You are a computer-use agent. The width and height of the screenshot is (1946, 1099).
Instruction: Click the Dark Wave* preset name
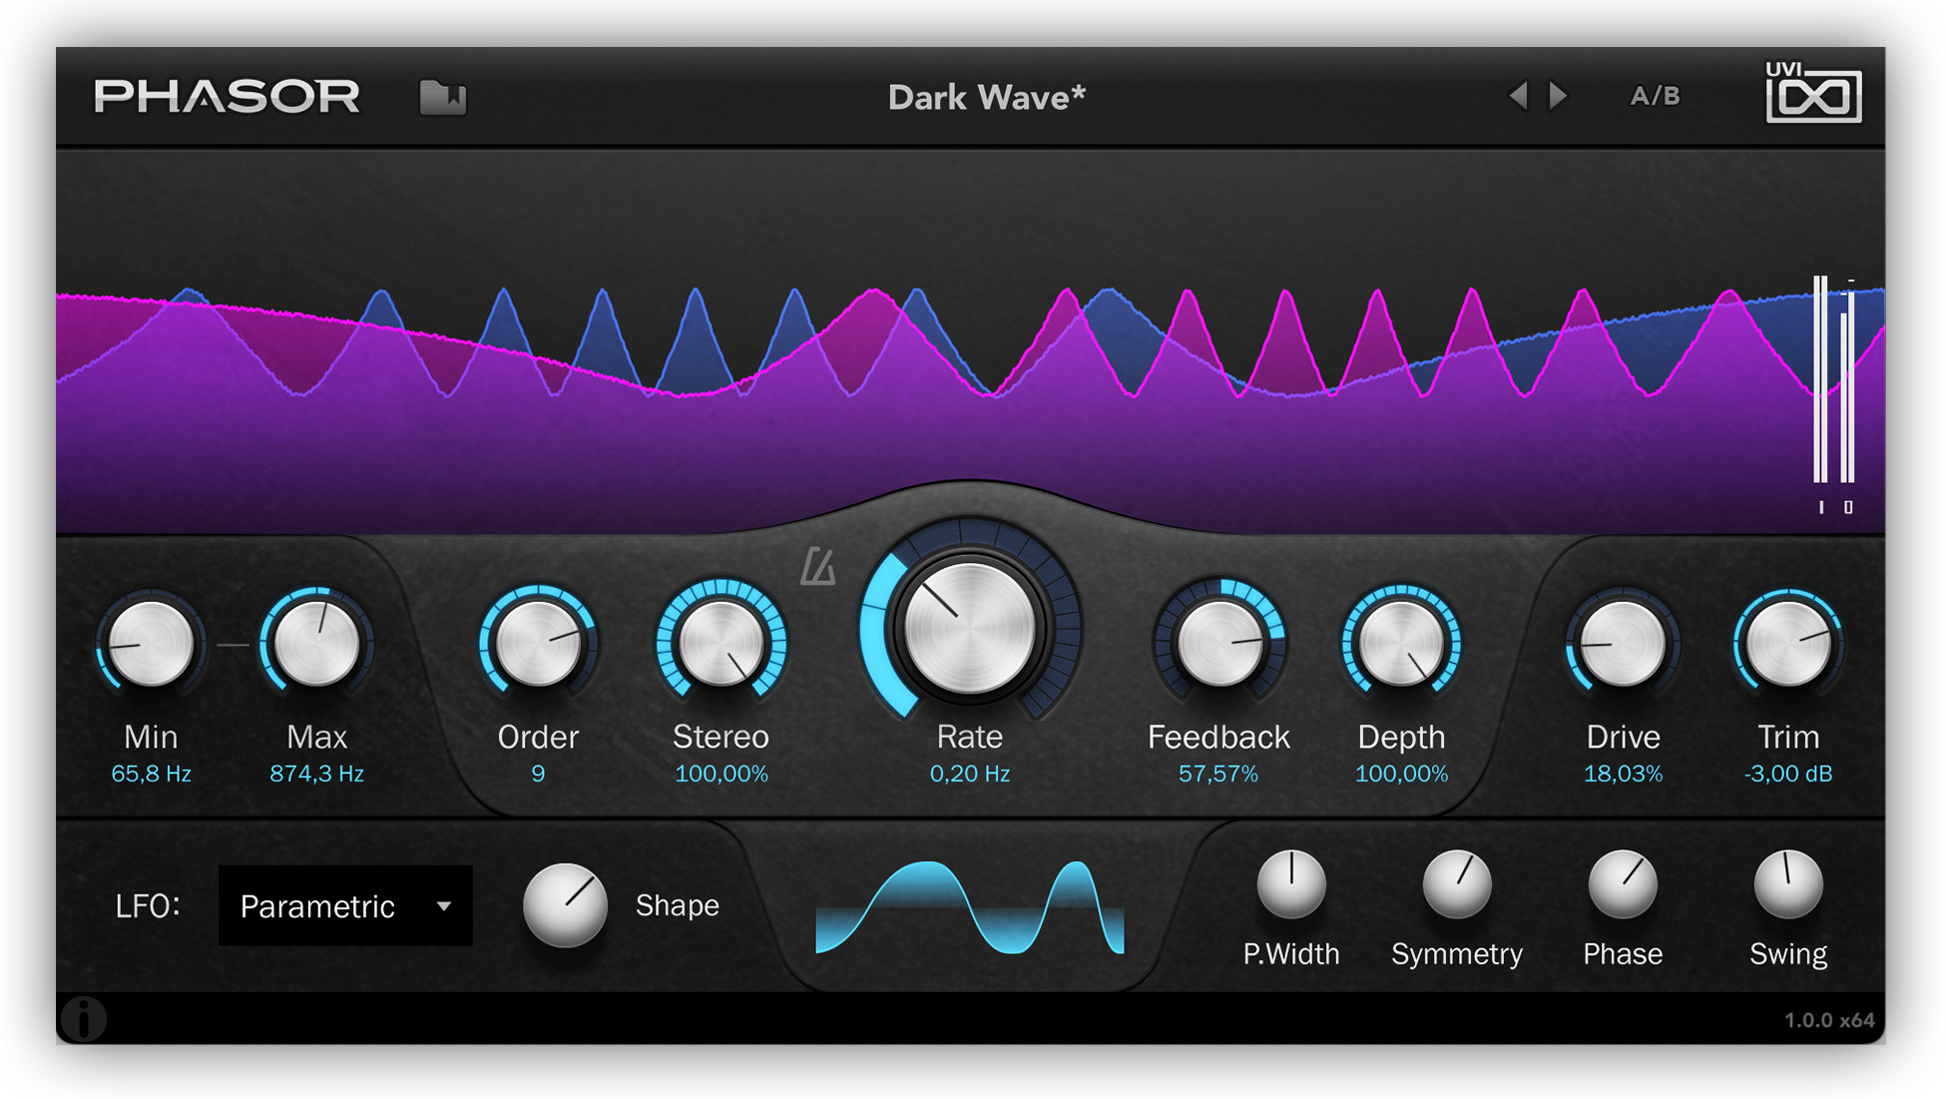pos(986,97)
